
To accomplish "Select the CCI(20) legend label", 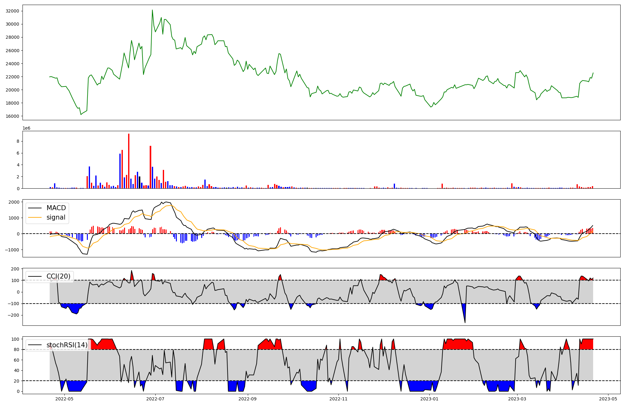I will pos(58,276).
